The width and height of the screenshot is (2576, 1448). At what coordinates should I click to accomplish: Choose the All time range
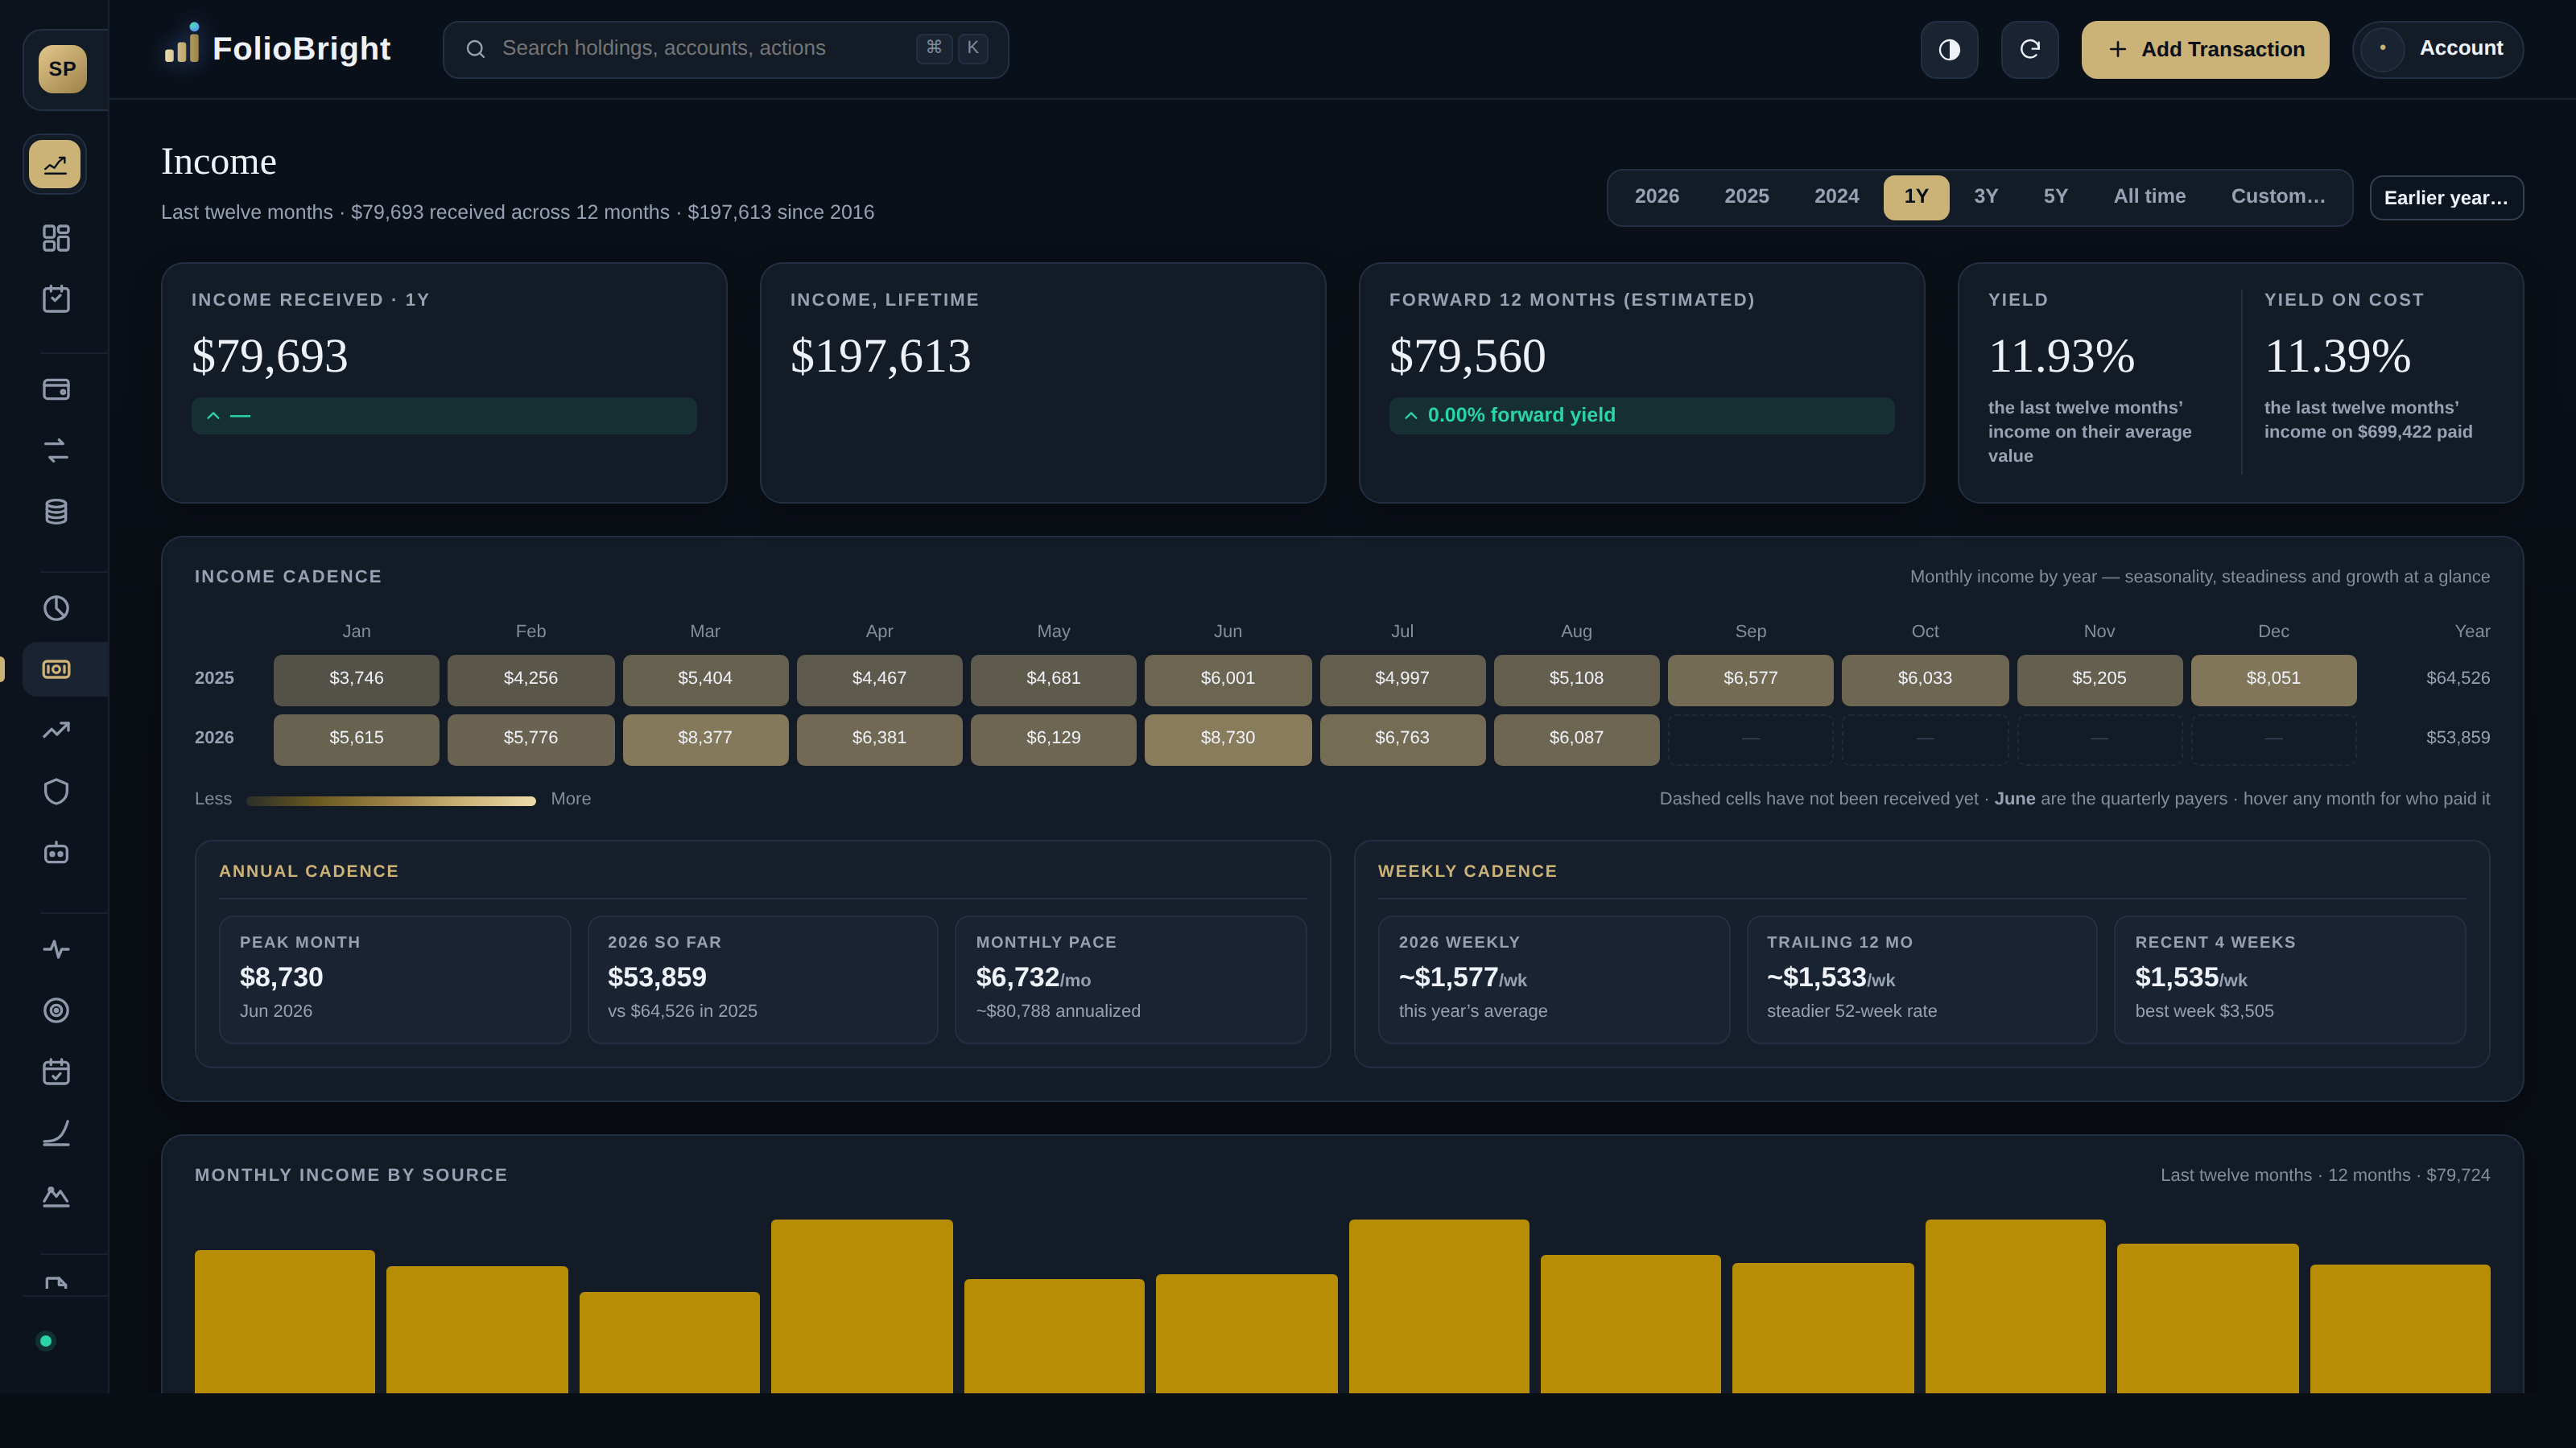(2149, 197)
